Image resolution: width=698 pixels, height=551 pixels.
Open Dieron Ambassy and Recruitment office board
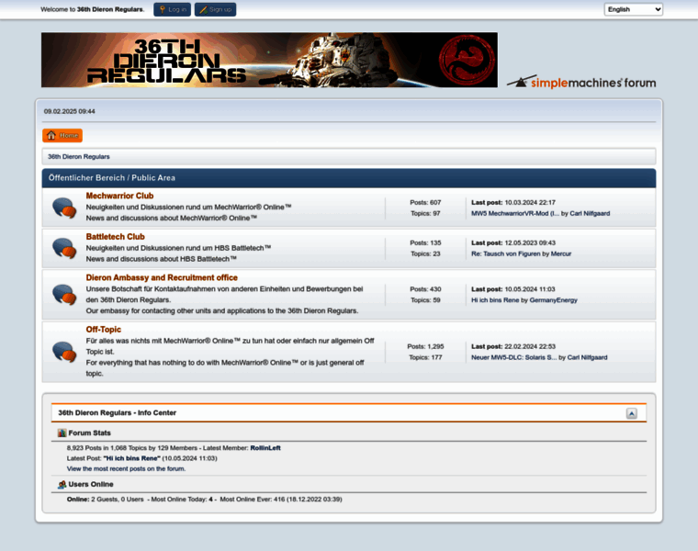pos(162,277)
